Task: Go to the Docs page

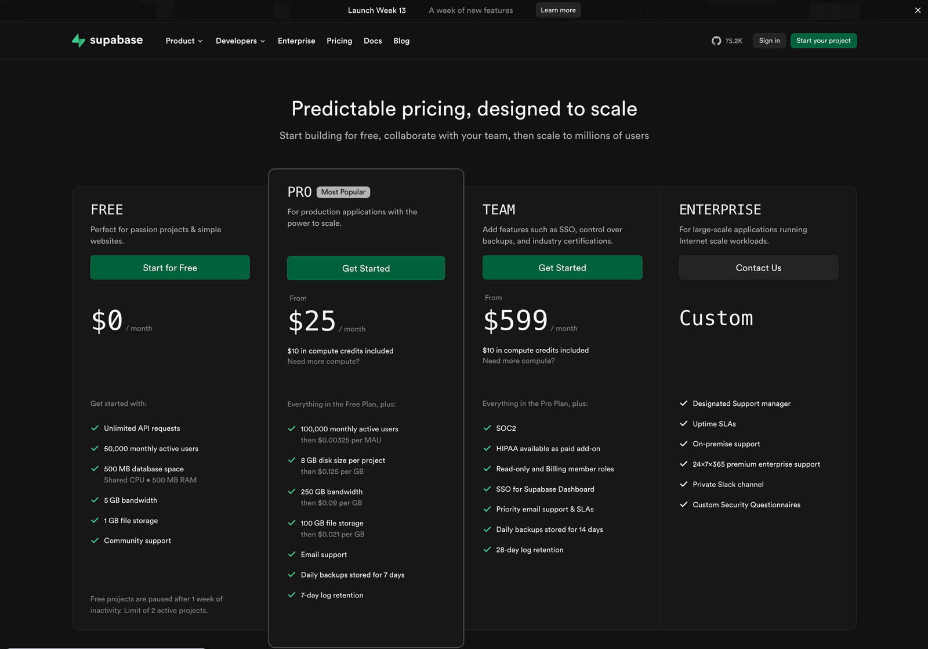Action: pos(372,41)
